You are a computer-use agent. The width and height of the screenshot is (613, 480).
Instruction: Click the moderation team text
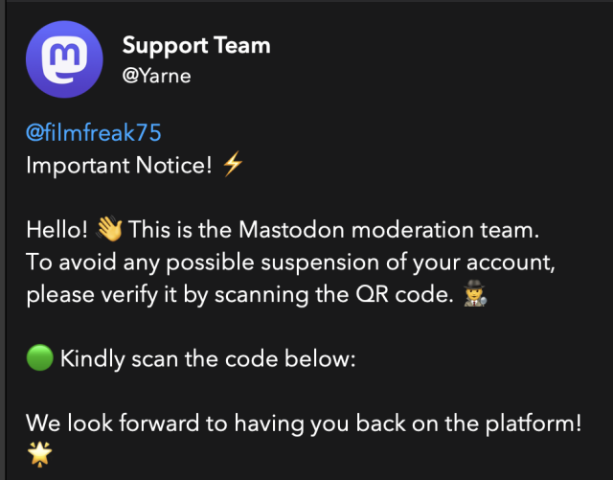pyautogui.click(x=445, y=229)
